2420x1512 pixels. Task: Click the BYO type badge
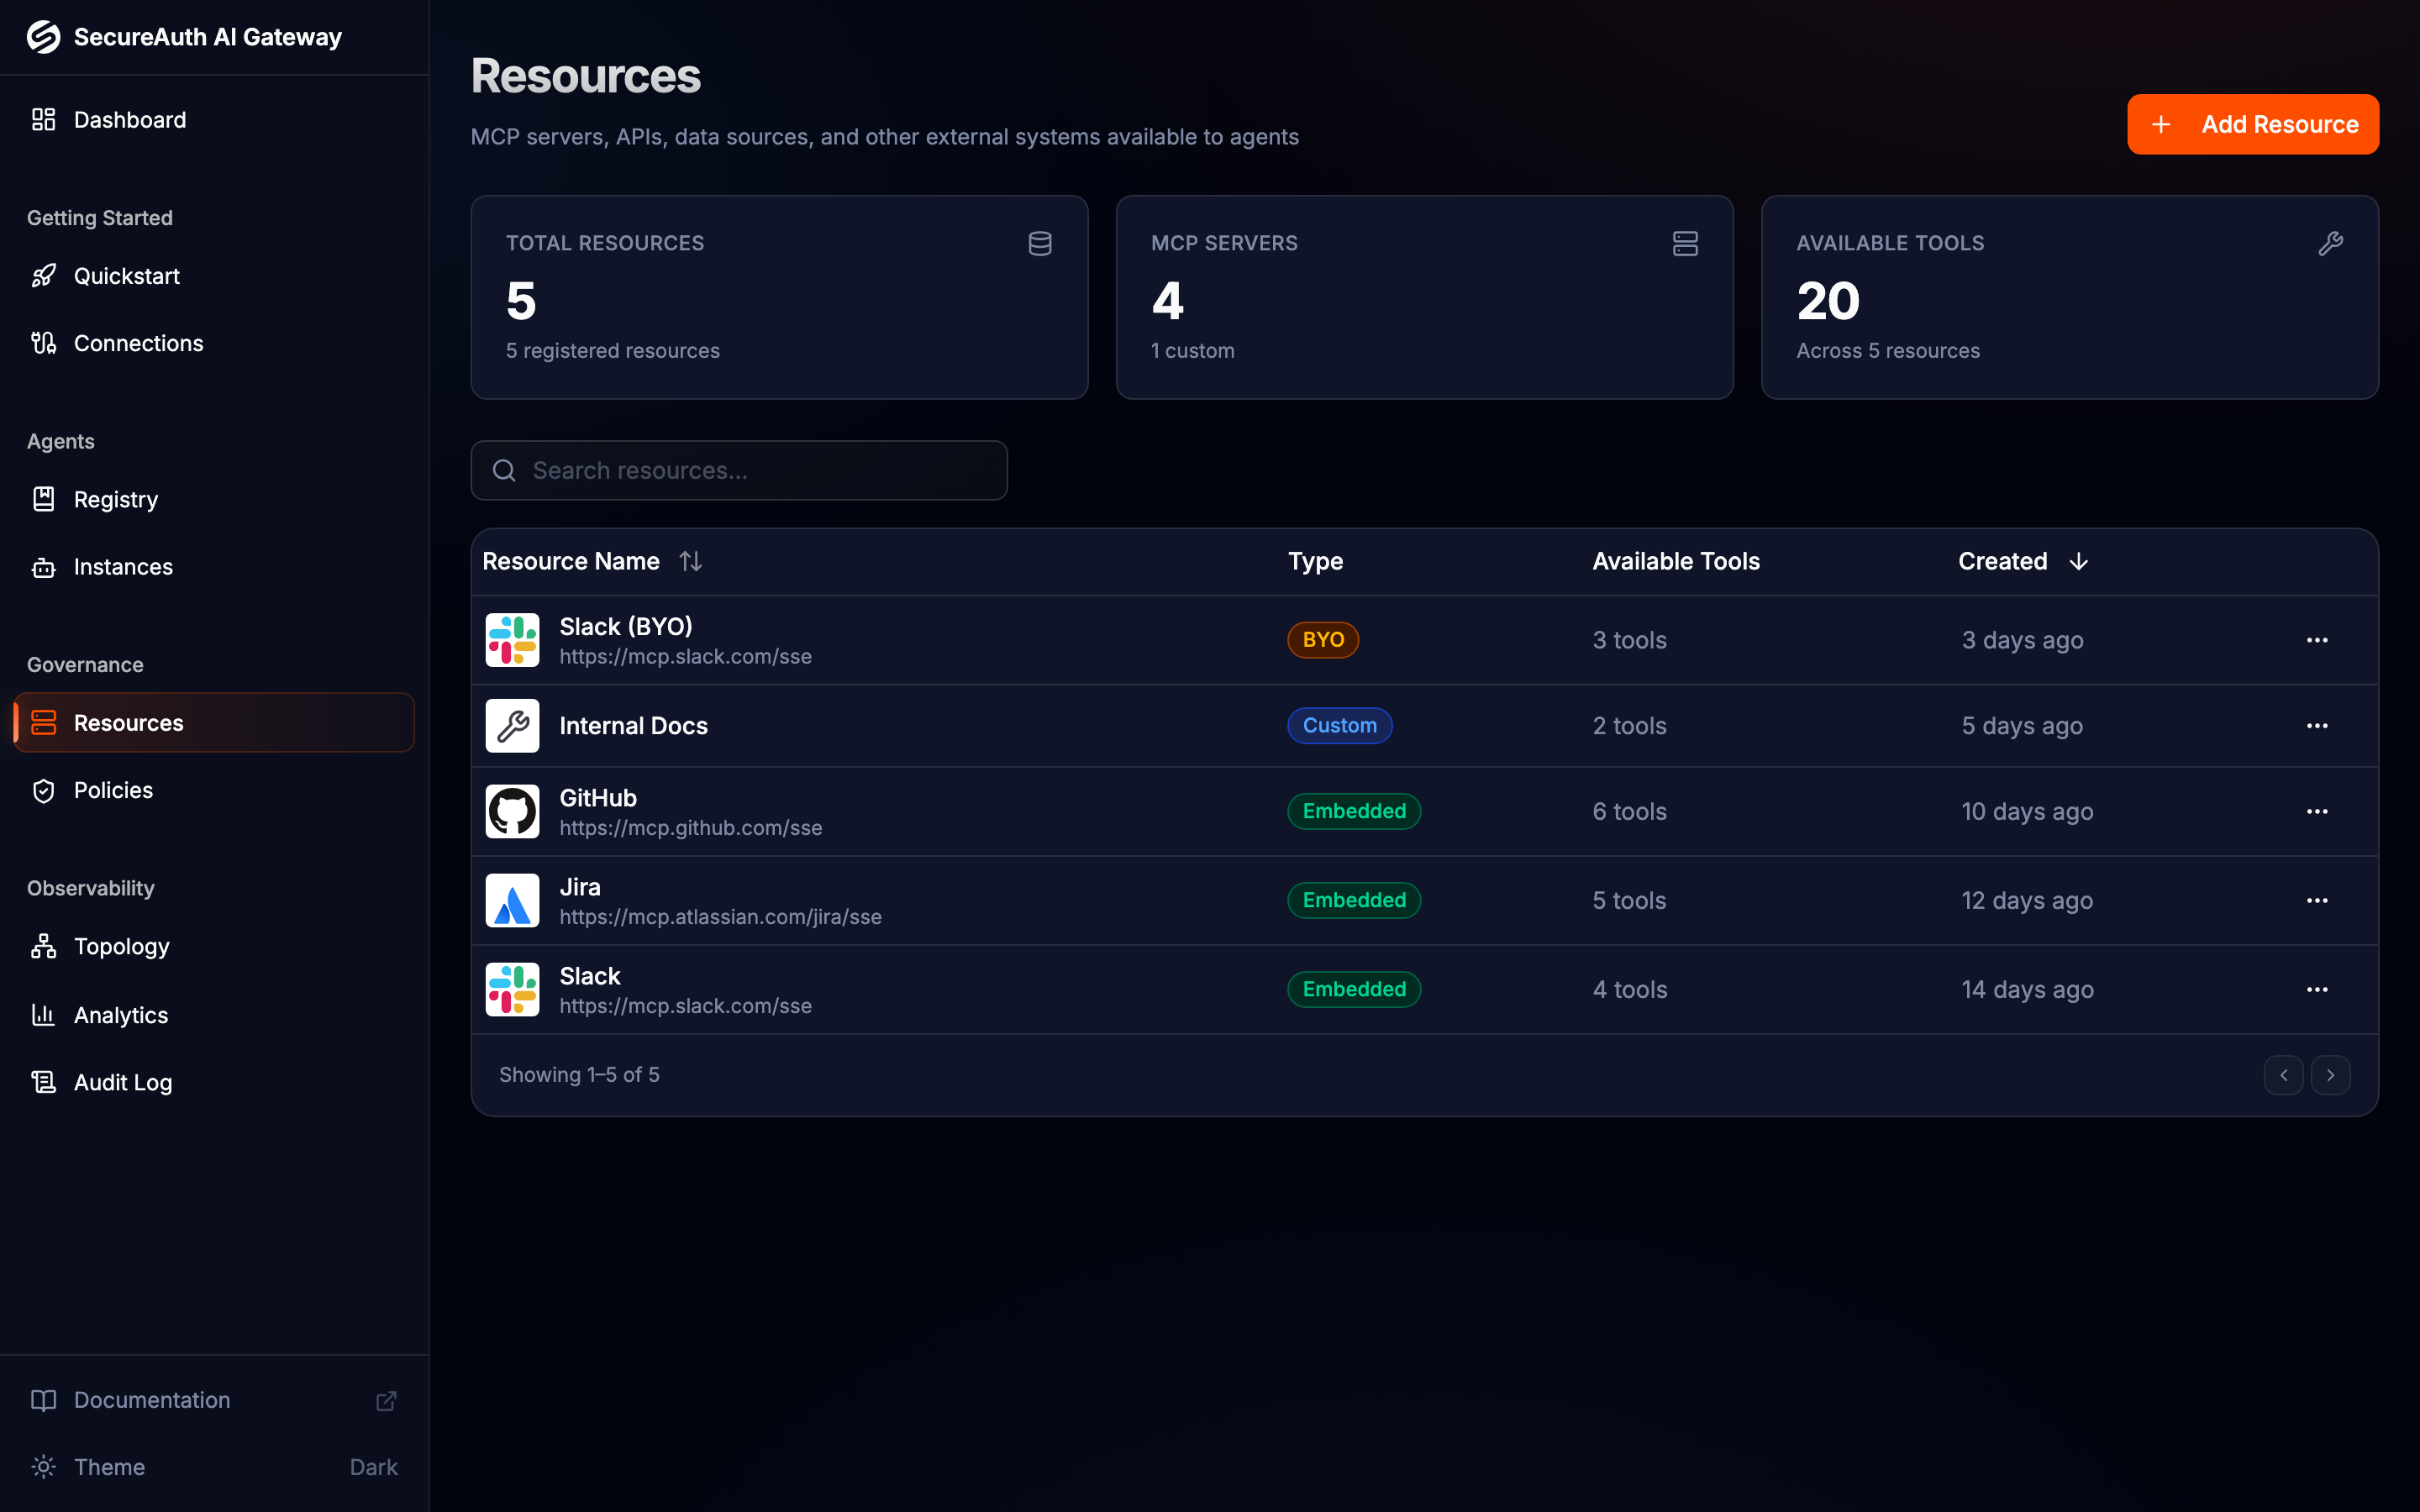click(x=1323, y=640)
